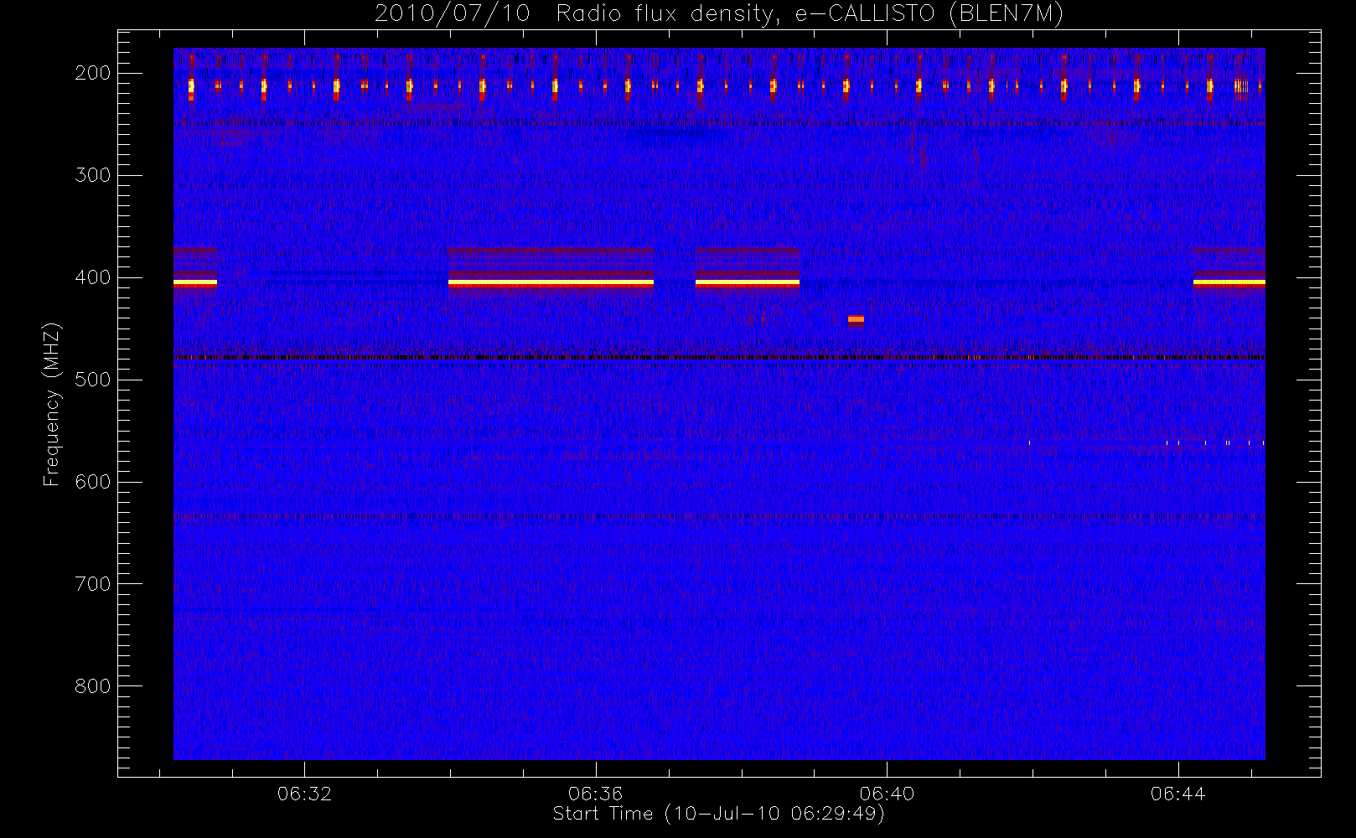Click the longest bright emission band at 400 MHz

tap(551, 283)
